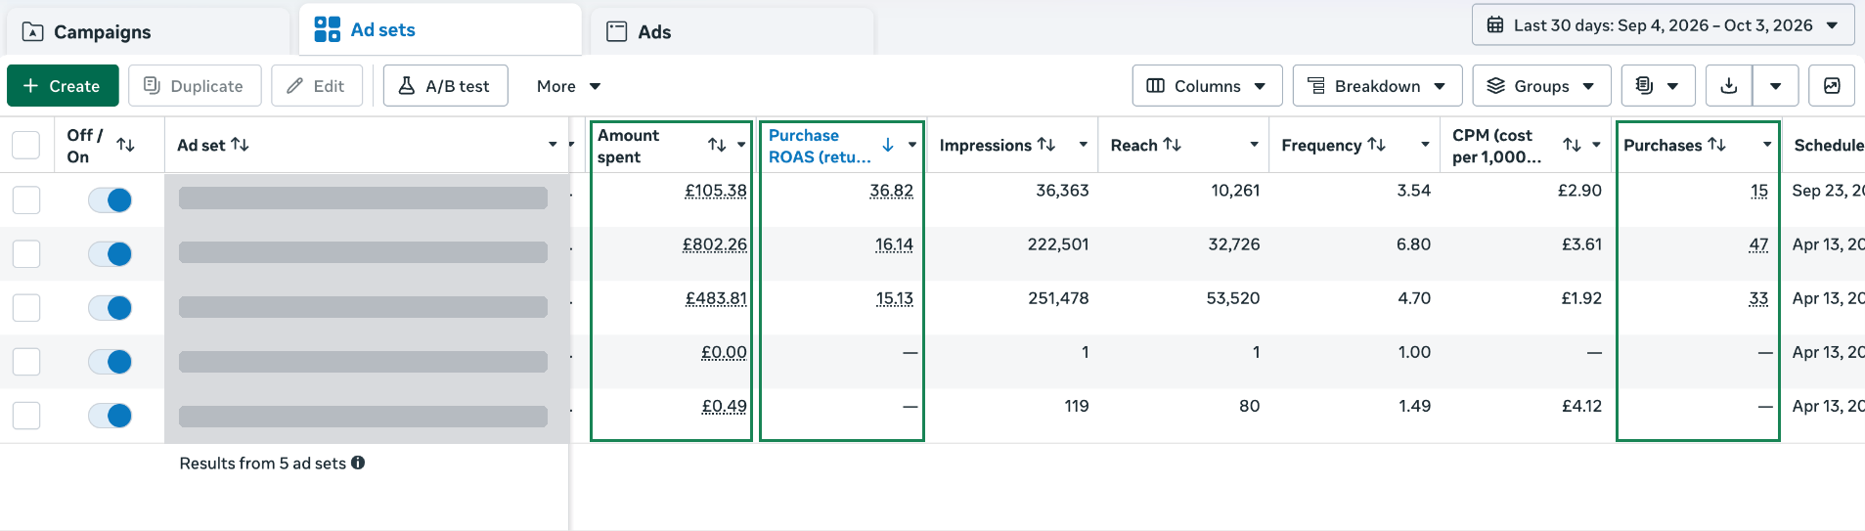Click the 33 purchases value
The image size is (1865, 531).
pos(1758,298)
